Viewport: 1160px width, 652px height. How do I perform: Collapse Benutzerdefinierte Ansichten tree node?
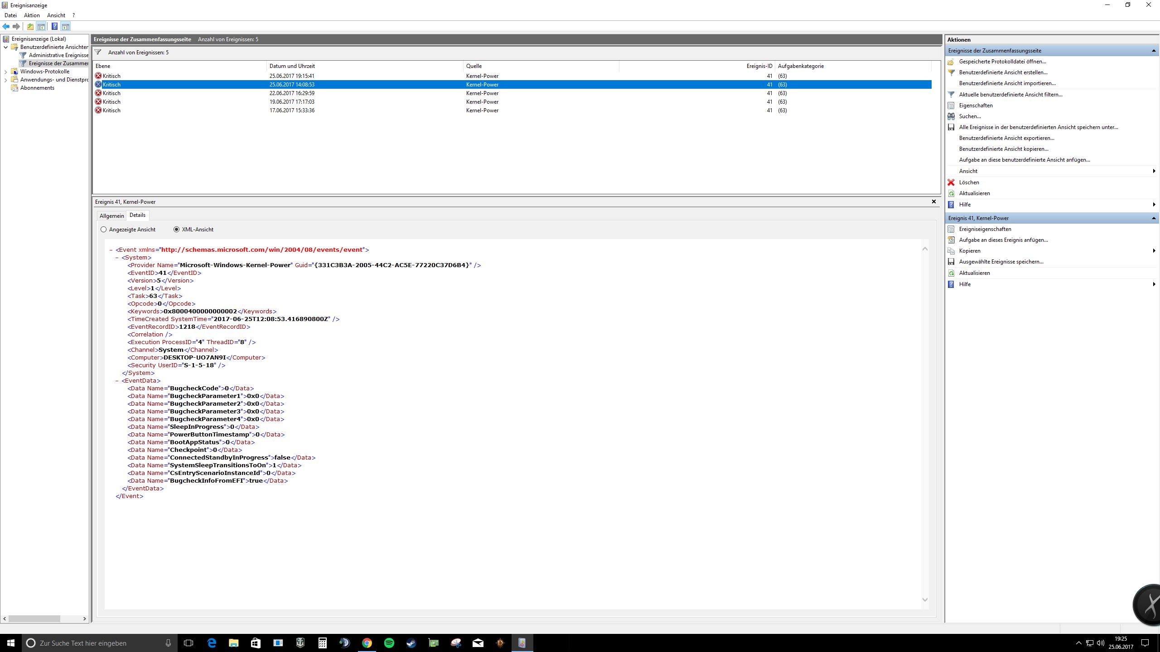pos(5,47)
